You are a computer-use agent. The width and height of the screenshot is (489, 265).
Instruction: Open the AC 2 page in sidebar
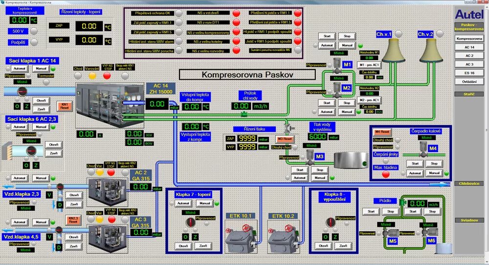469,56
